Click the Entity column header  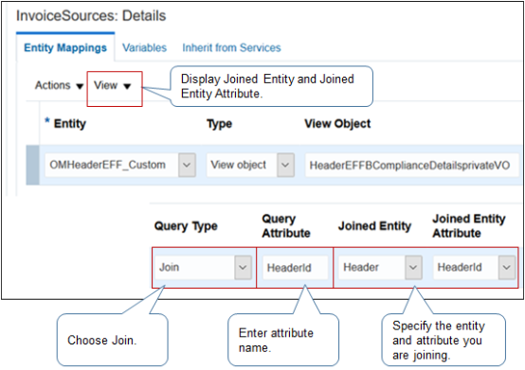click(x=69, y=124)
